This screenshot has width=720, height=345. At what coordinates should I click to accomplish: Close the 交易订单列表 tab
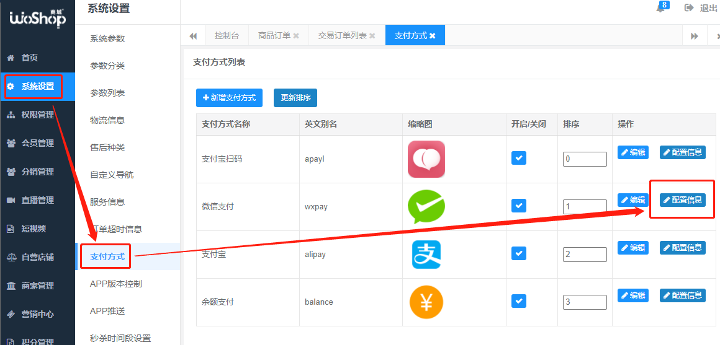click(372, 36)
